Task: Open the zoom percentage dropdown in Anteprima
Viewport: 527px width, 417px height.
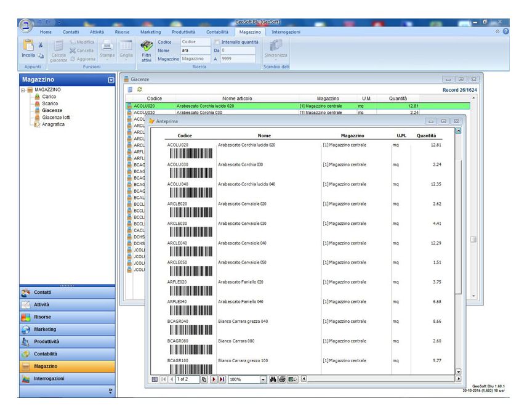Action: 263,379
